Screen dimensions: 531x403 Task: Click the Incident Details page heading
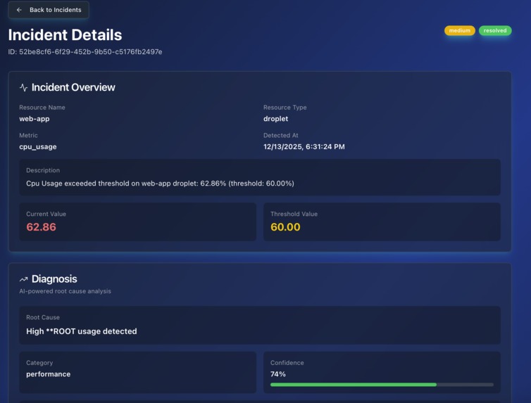click(x=65, y=35)
